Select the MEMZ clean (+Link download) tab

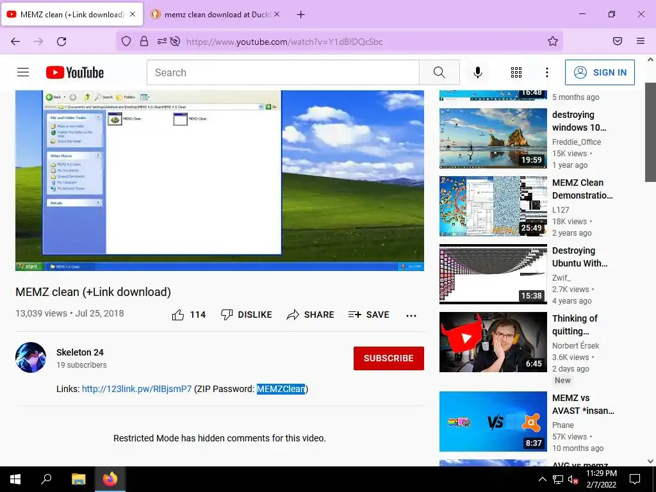72,15
